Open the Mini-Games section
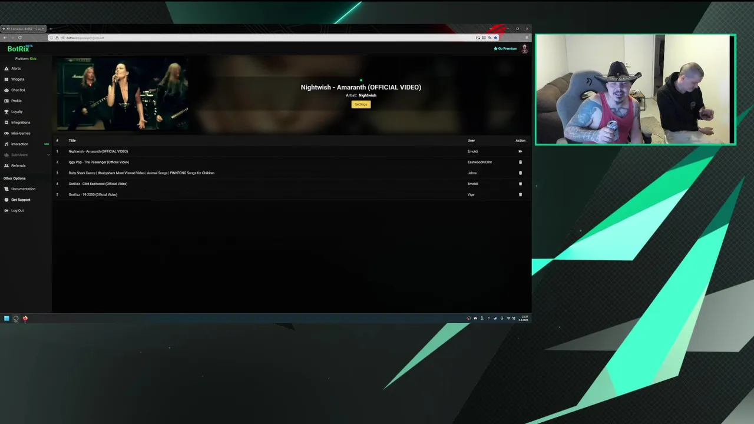Viewport: 754px width, 424px height. (x=20, y=133)
